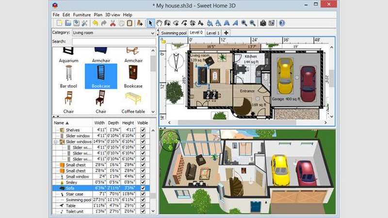
Task: Switch to the Swimming pool level tab
Action: [174, 33]
